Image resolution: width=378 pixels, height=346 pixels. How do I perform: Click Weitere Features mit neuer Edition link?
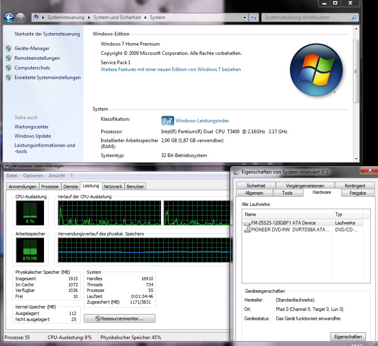[x=171, y=69]
